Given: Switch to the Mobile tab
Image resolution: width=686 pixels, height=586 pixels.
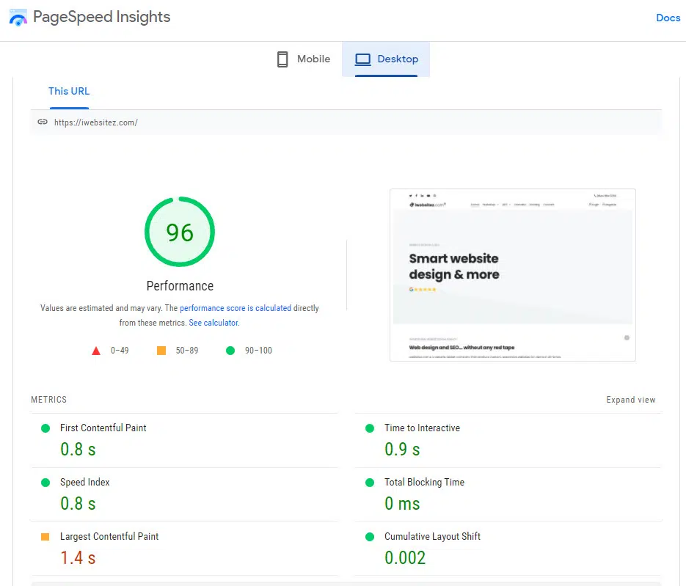Looking at the screenshot, I should (x=304, y=59).
